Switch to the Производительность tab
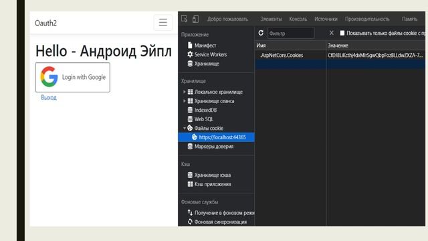 [367, 19]
